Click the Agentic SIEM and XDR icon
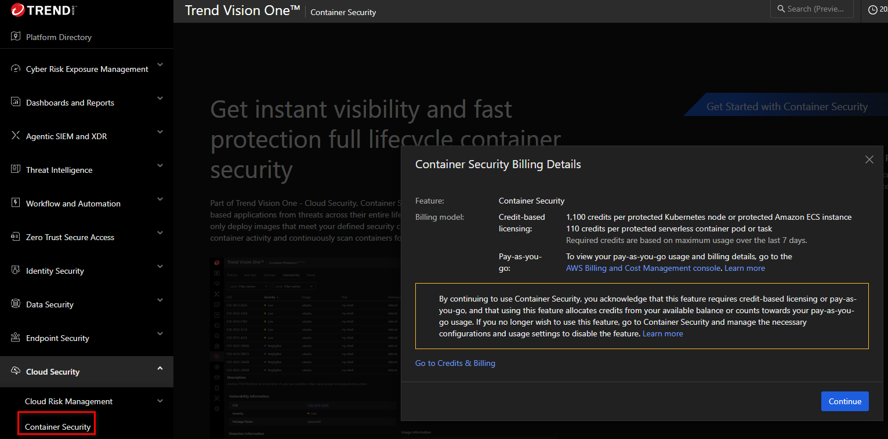The width and height of the screenshot is (888, 439). (16, 136)
